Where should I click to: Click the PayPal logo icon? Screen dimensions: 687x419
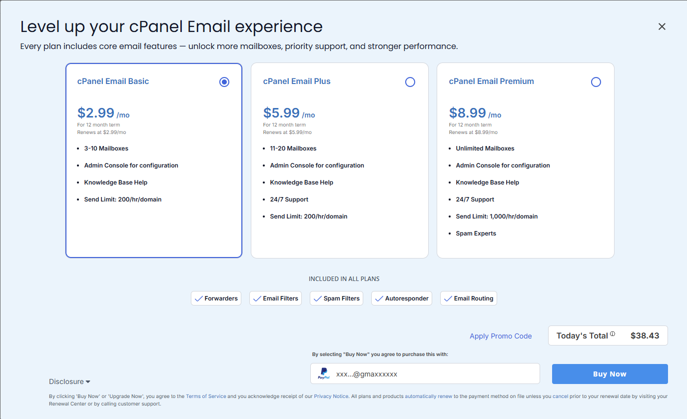point(324,373)
